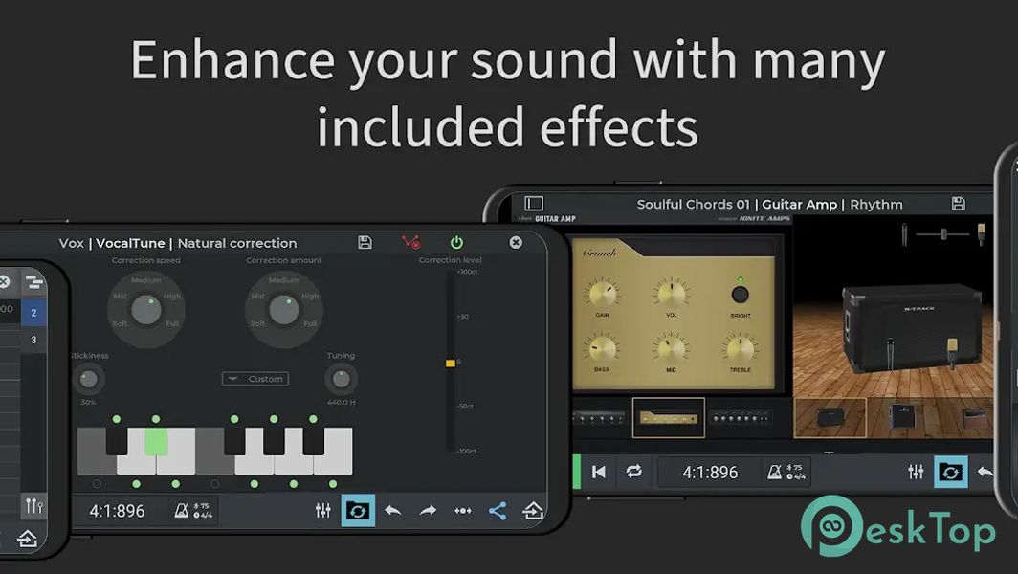This screenshot has height=574, width=1018.
Task: Click the three-dots snap icon beside redo
Action: point(463,511)
